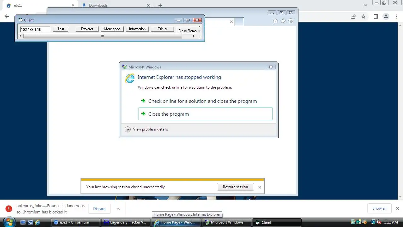403x227 pixels.
Task: Open the Chromium tab search dropdown
Action: click(x=366, y=5)
